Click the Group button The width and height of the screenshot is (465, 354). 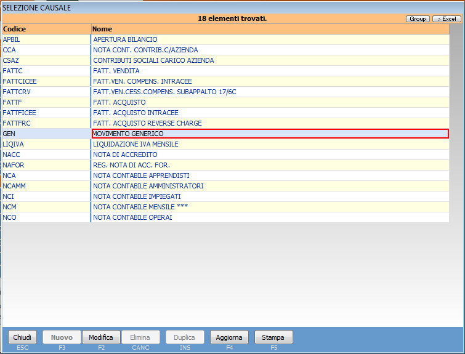[418, 19]
